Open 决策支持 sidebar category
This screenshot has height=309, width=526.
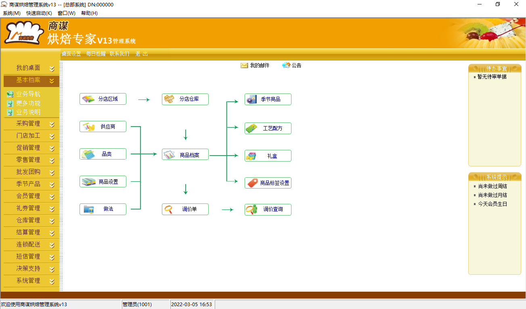point(28,269)
